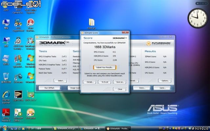
Task: Open the Control Panel desktop icon
Action: (6, 60)
